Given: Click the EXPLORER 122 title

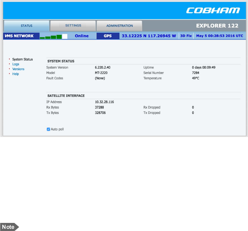Looking at the screenshot, I should (x=217, y=26).
